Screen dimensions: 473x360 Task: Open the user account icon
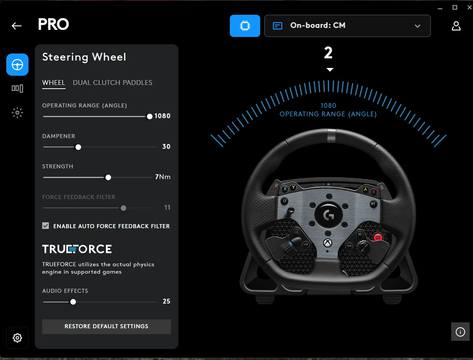point(456,26)
